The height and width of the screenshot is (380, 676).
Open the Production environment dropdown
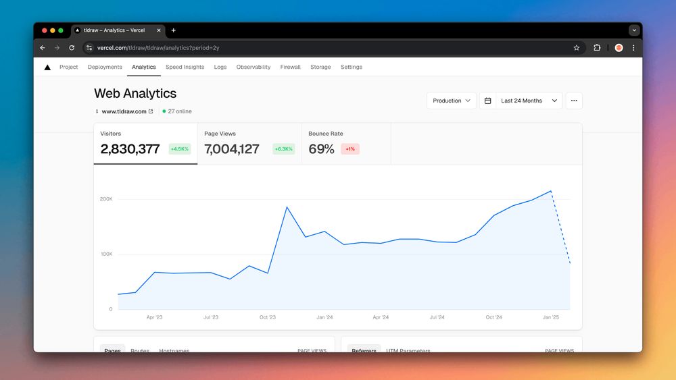tap(452, 101)
